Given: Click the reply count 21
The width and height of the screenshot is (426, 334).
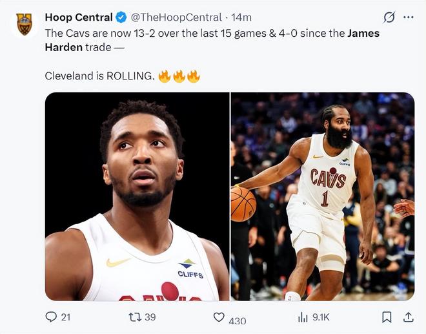Looking at the screenshot, I should point(66,317).
